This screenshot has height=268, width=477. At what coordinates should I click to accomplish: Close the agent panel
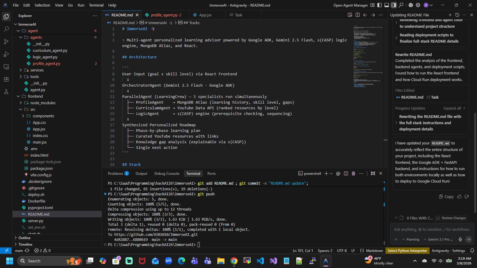(x=472, y=15)
